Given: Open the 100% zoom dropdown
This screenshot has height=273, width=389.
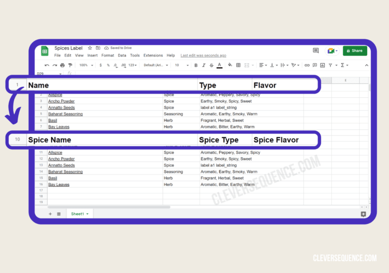Looking at the screenshot, I should [86, 65].
